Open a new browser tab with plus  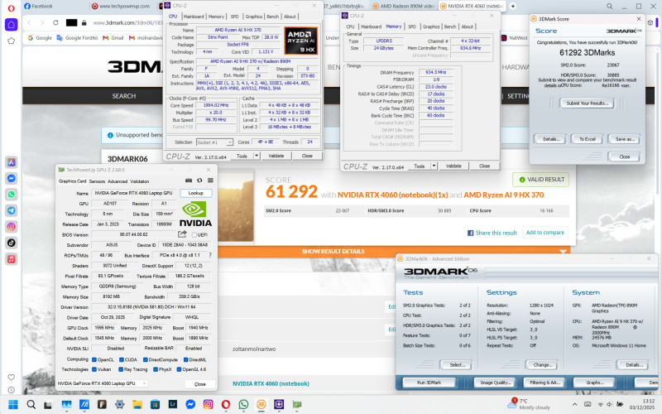(x=513, y=7)
